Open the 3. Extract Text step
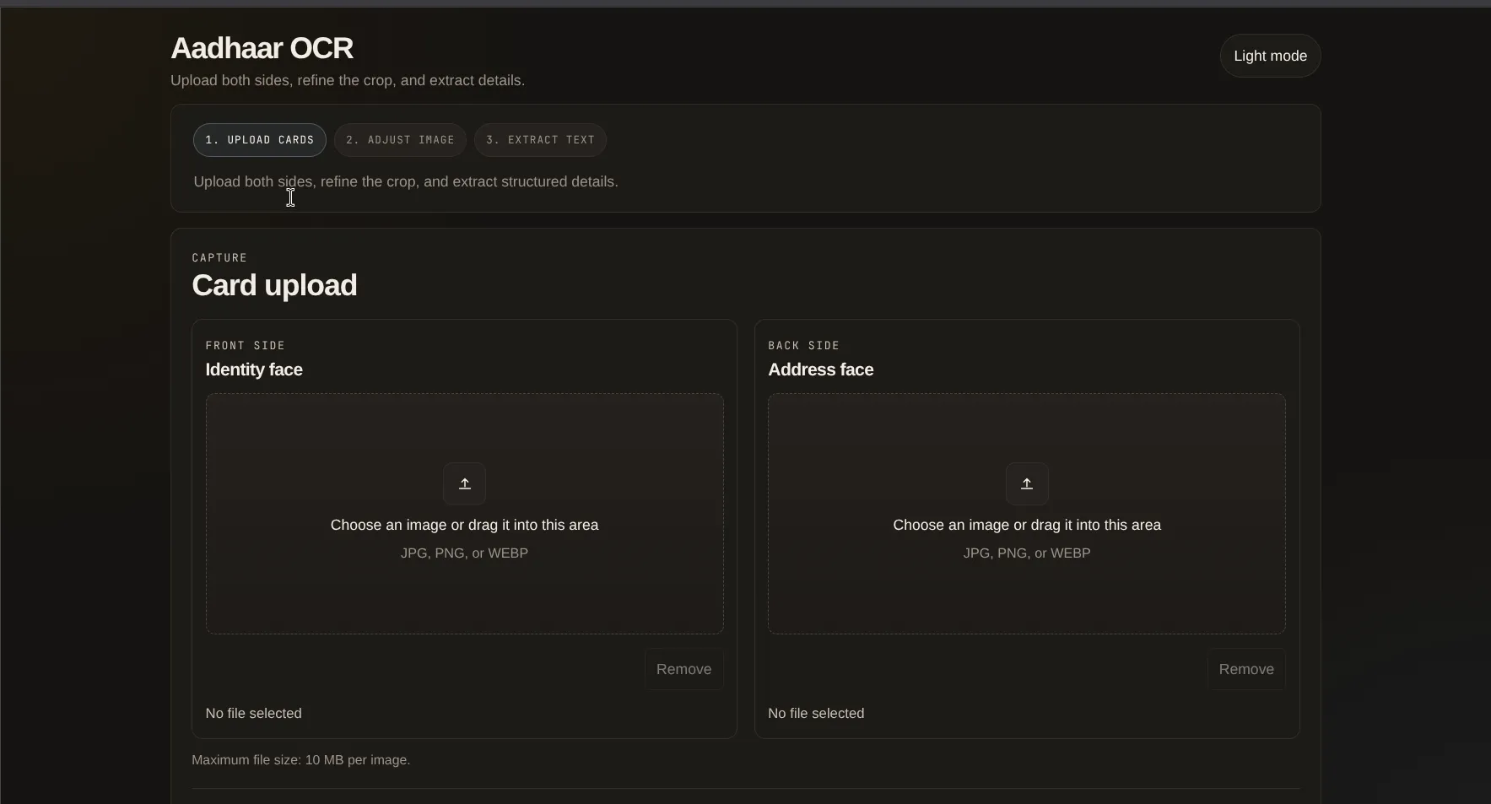This screenshot has height=804, width=1491. point(540,140)
